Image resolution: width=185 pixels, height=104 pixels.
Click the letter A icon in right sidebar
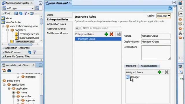point(180,34)
